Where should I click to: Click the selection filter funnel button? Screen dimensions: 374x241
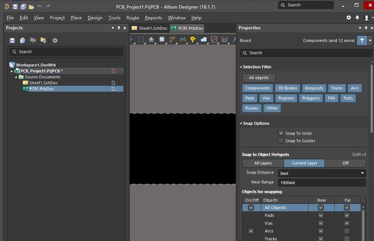362,40
